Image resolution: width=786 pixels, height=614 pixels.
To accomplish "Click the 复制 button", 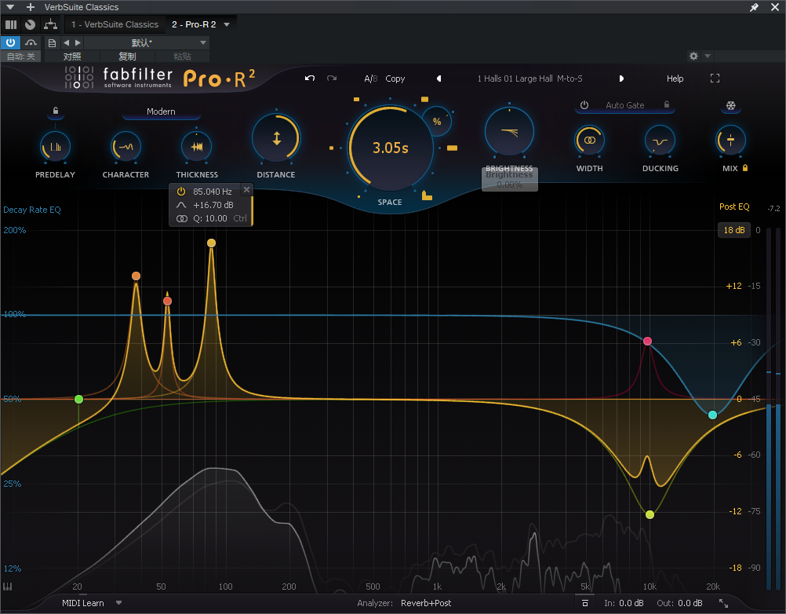I will (x=128, y=57).
